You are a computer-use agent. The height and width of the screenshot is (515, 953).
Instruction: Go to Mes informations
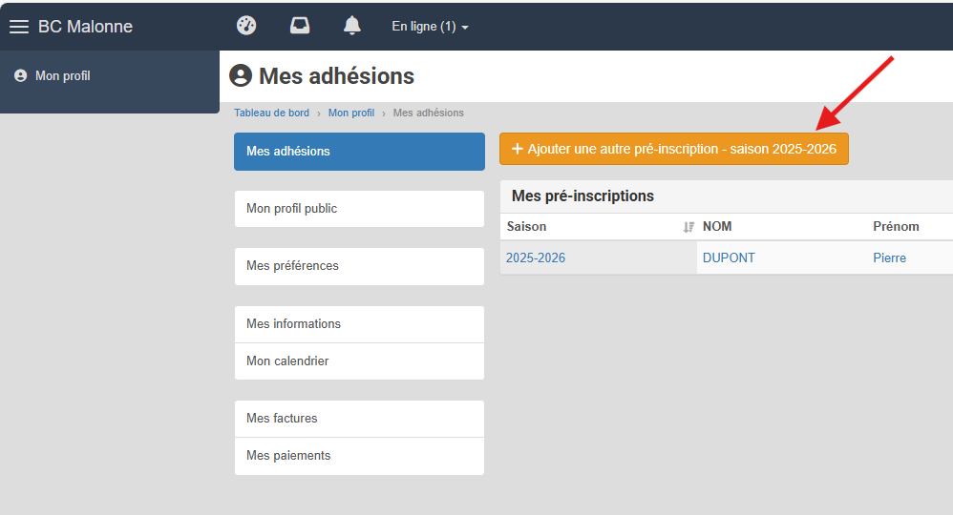(359, 324)
